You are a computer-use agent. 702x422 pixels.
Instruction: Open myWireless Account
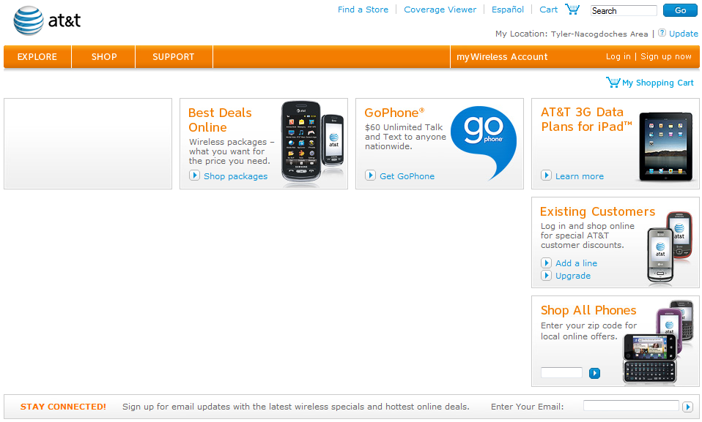coord(502,57)
